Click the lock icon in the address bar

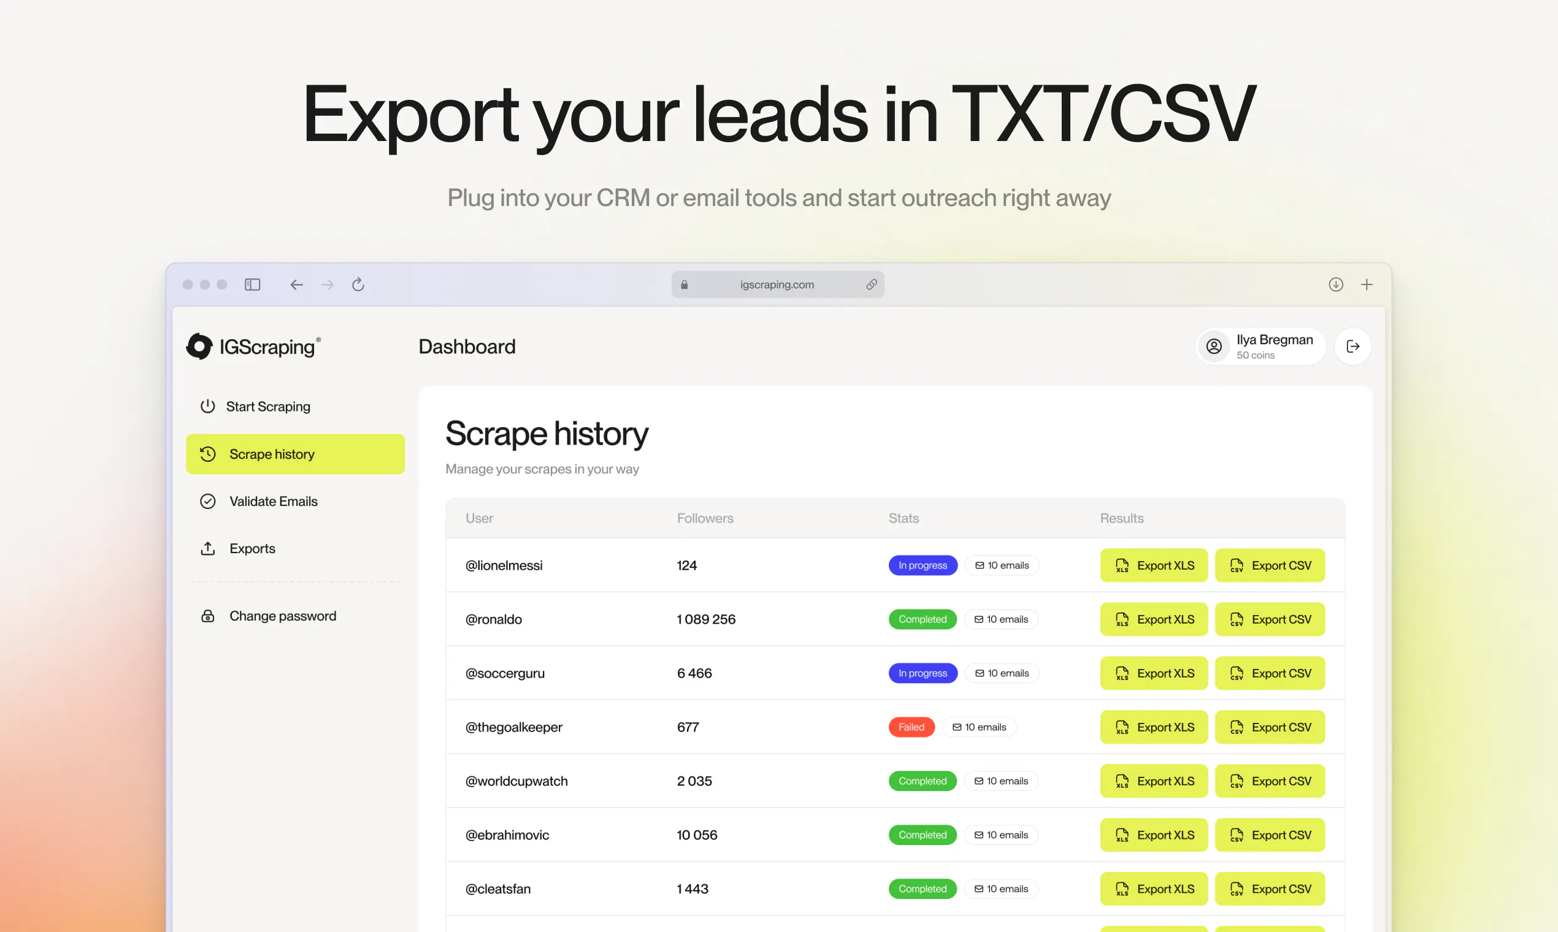[x=684, y=285]
